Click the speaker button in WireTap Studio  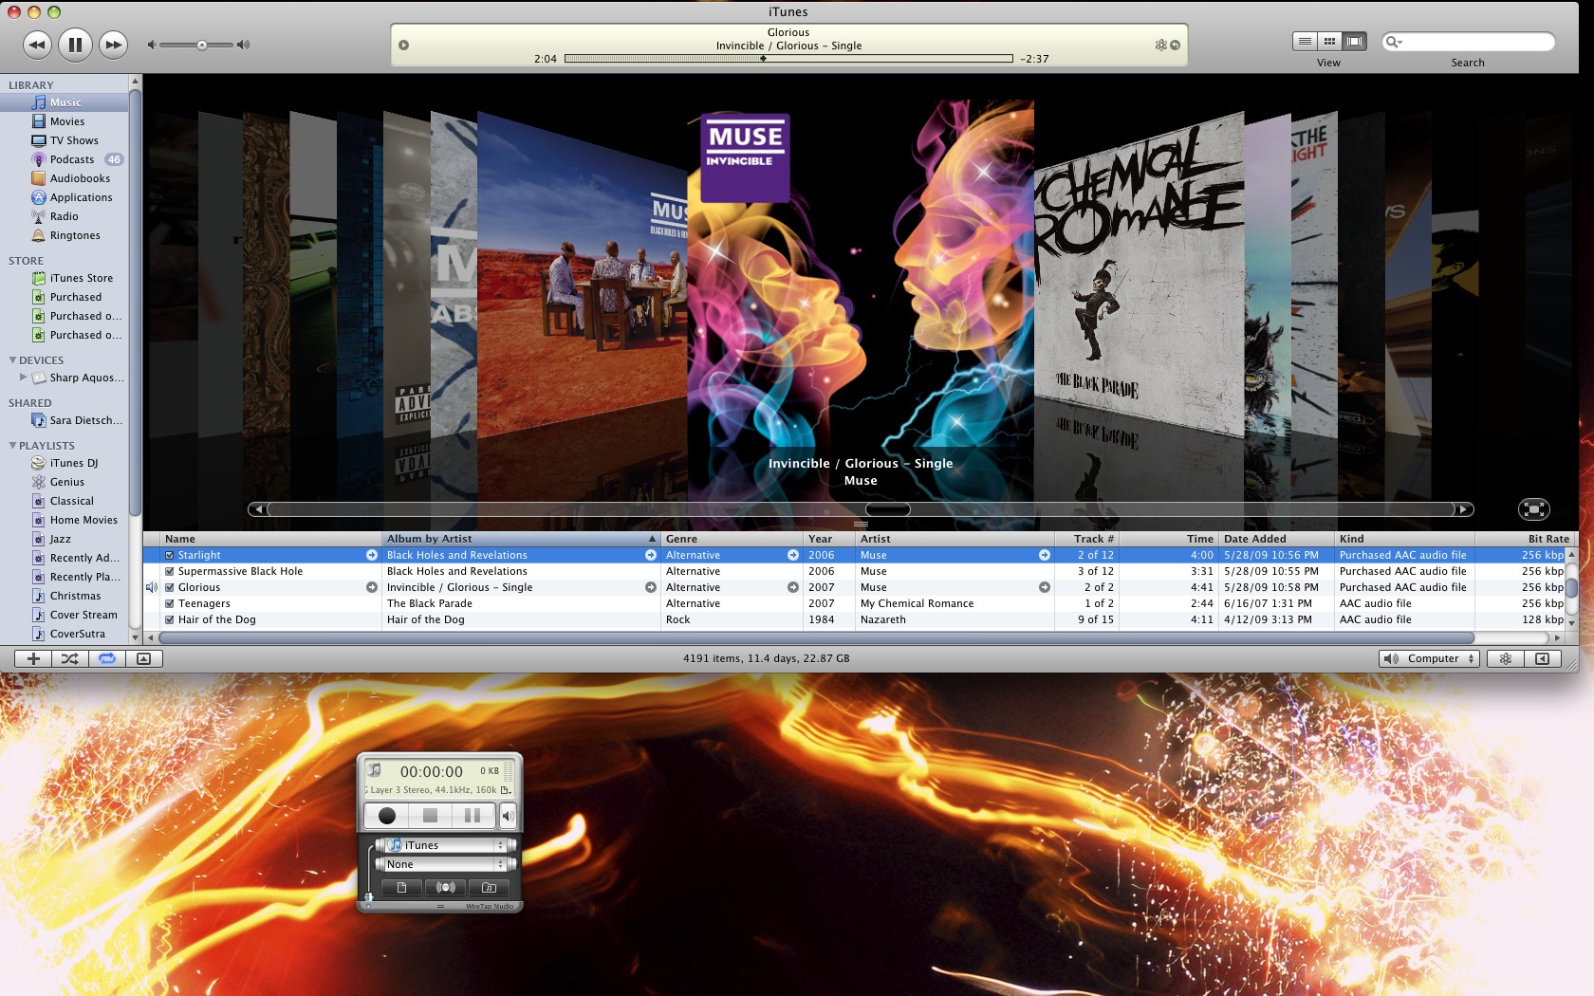tap(508, 815)
